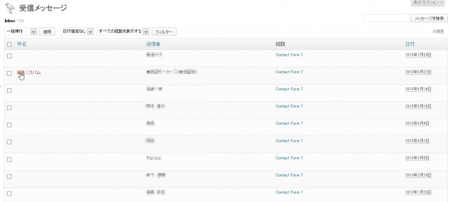Open Contact Form 7 link in 2013年5月16日 row
449x202 pixels.
point(289,106)
